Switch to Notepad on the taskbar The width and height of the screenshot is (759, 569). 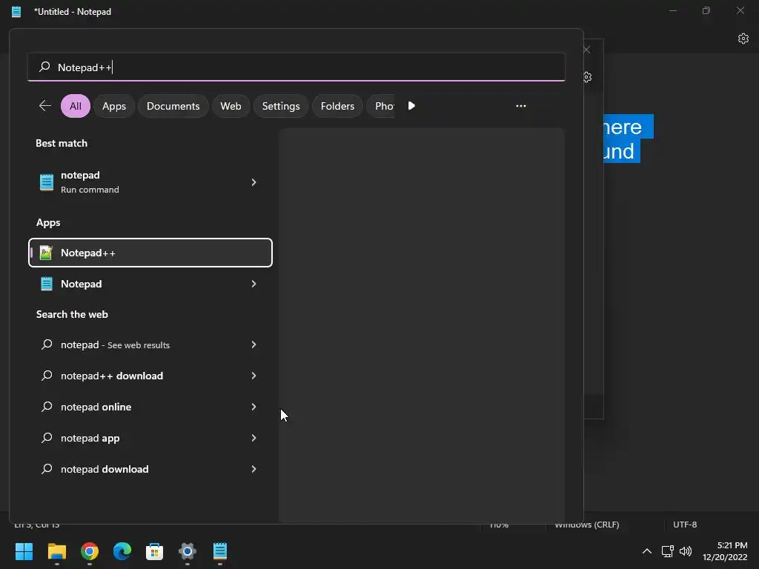click(x=219, y=551)
